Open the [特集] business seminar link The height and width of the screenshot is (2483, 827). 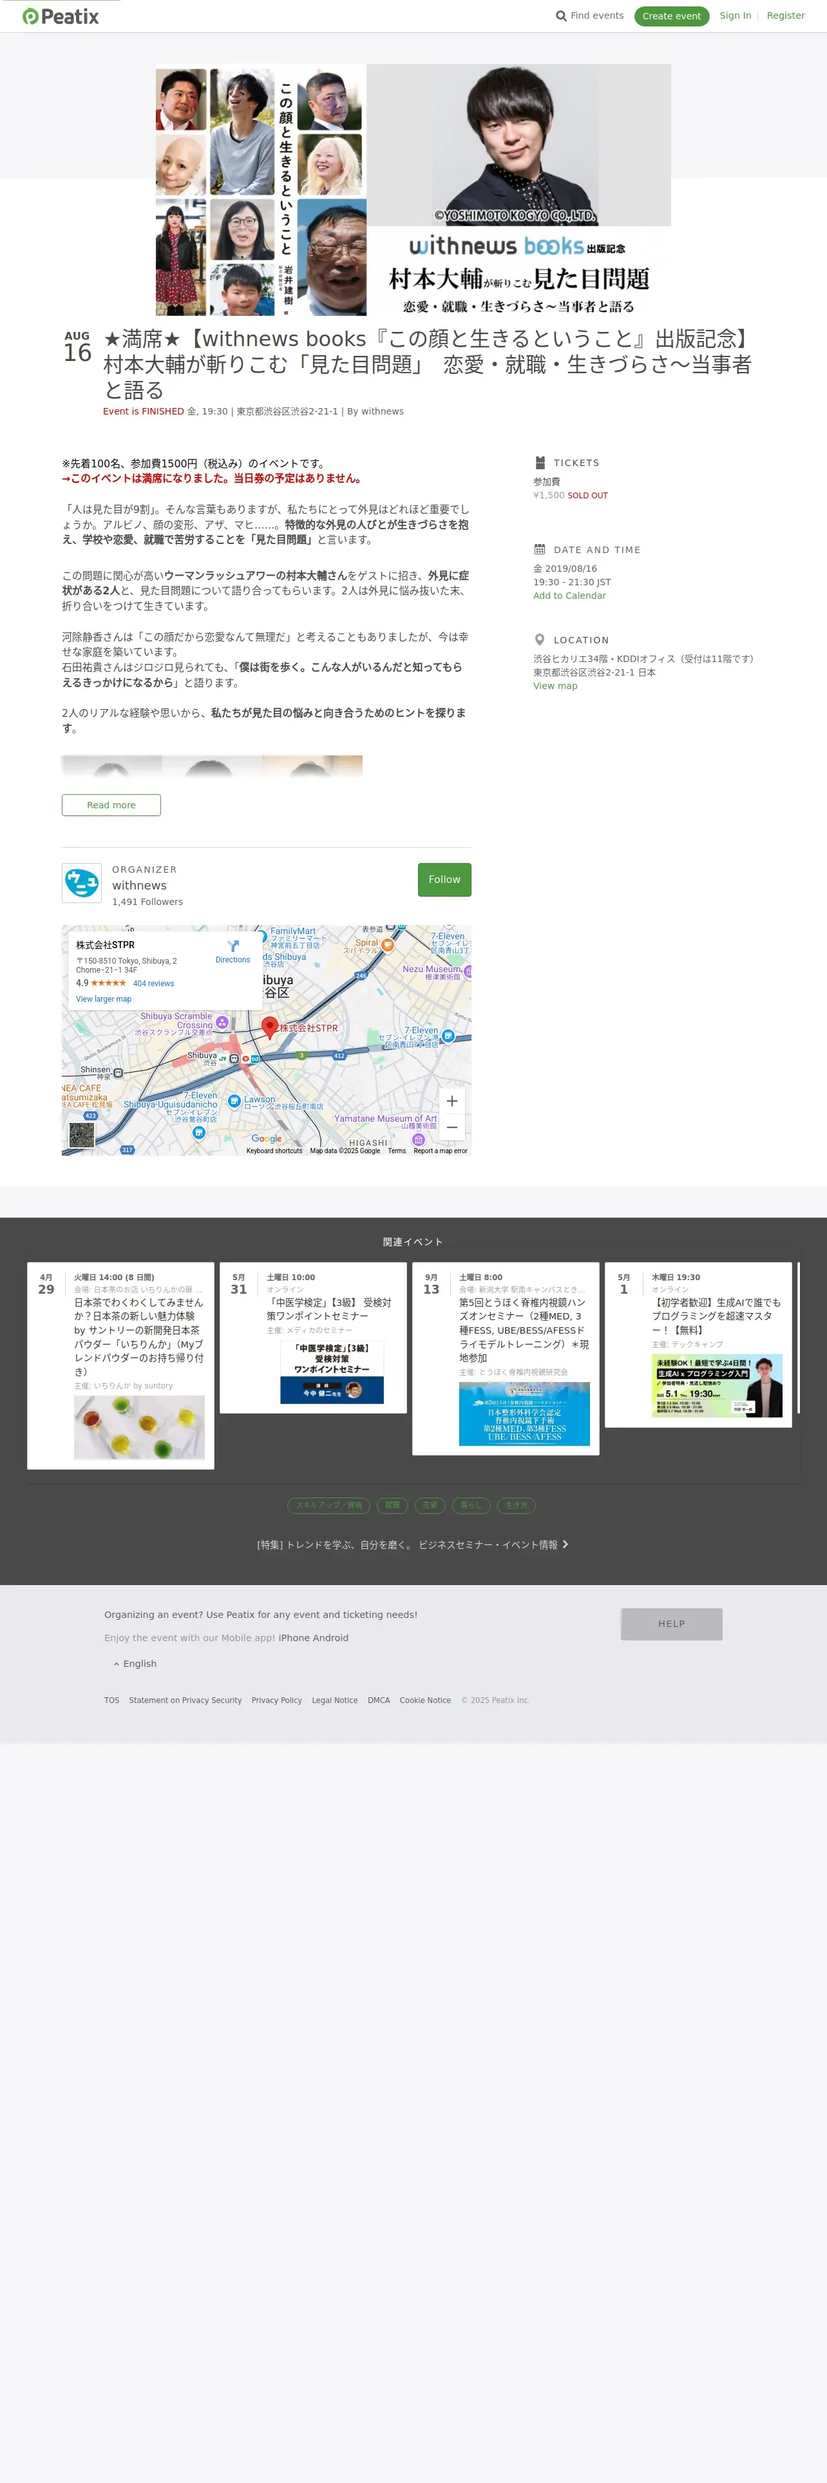click(x=412, y=1545)
